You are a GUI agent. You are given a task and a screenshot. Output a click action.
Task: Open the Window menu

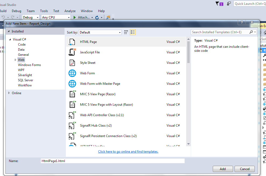[87, 11]
